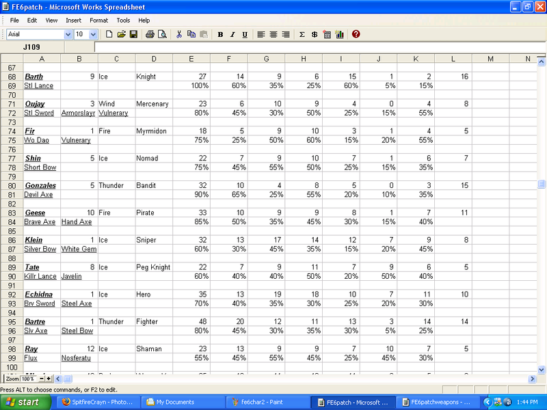Open the Tools menu
The height and width of the screenshot is (410, 547).
pos(123,20)
